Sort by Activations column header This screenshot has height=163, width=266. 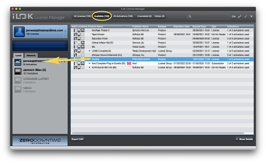click(233, 27)
